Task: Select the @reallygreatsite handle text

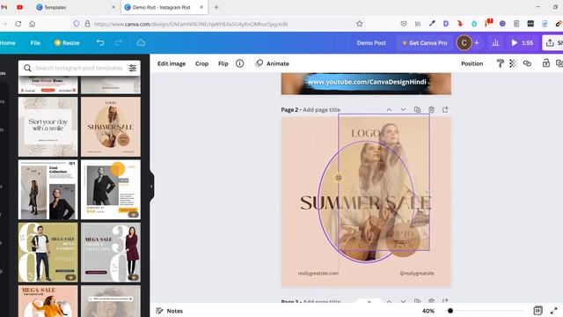Action: (x=416, y=273)
